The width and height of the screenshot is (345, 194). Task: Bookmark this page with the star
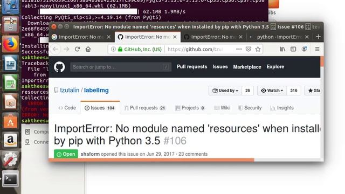pos(258,49)
